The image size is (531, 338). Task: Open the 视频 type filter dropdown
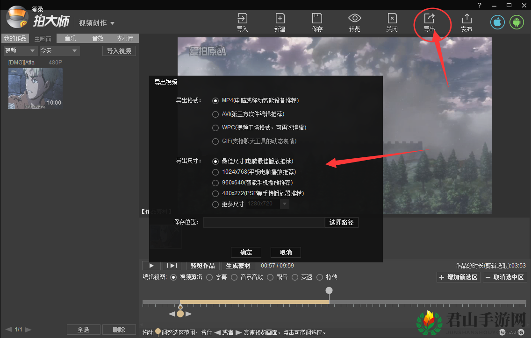(20, 51)
